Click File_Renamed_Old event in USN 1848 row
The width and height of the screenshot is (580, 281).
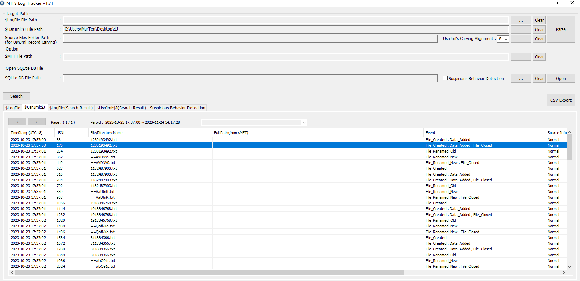[x=440, y=255]
